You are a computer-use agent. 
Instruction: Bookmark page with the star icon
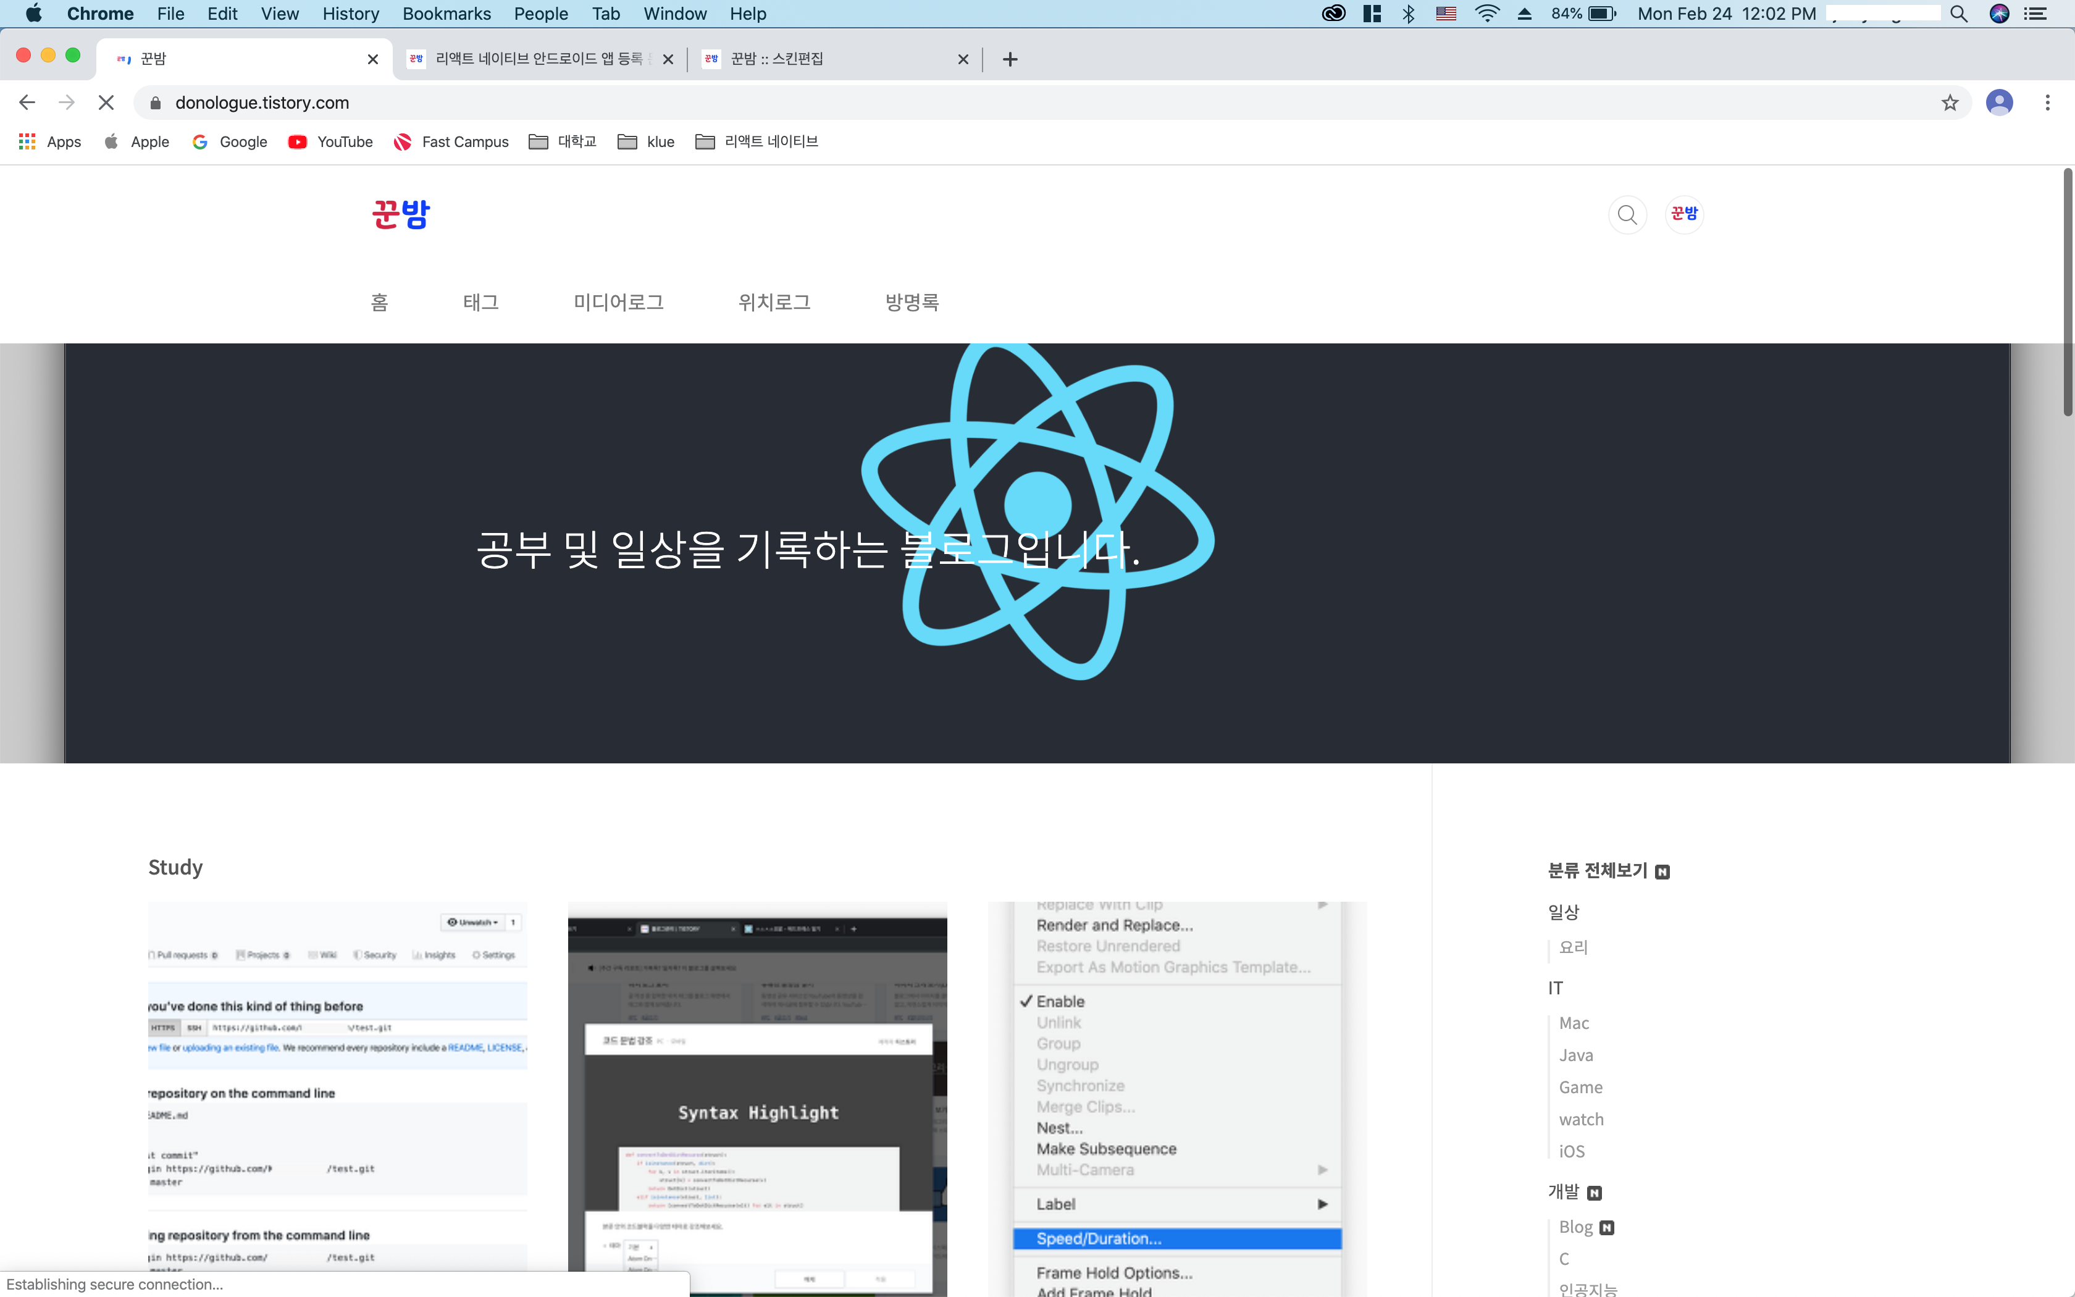[1950, 103]
